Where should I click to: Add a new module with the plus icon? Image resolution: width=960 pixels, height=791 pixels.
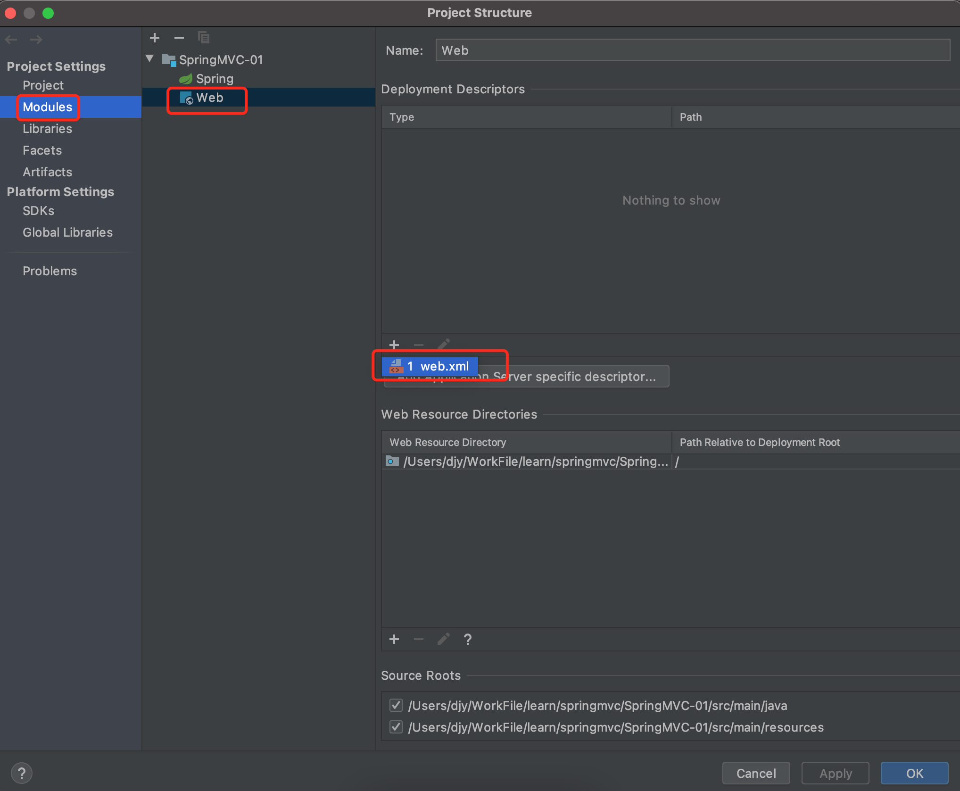coord(155,38)
